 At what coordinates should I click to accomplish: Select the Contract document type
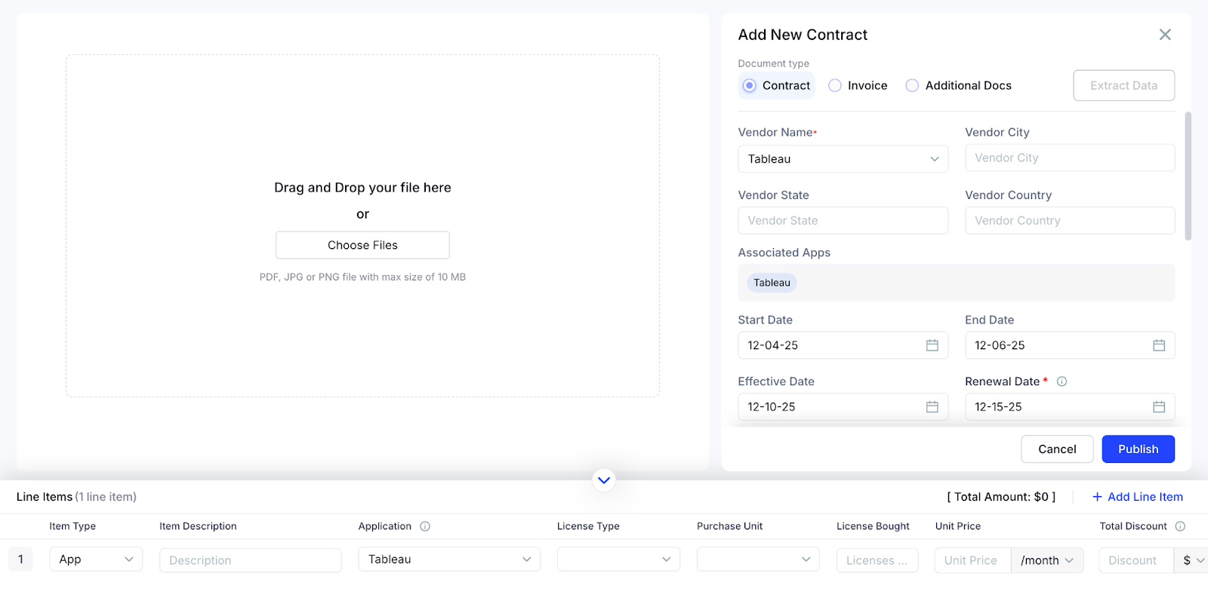[776, 85]
